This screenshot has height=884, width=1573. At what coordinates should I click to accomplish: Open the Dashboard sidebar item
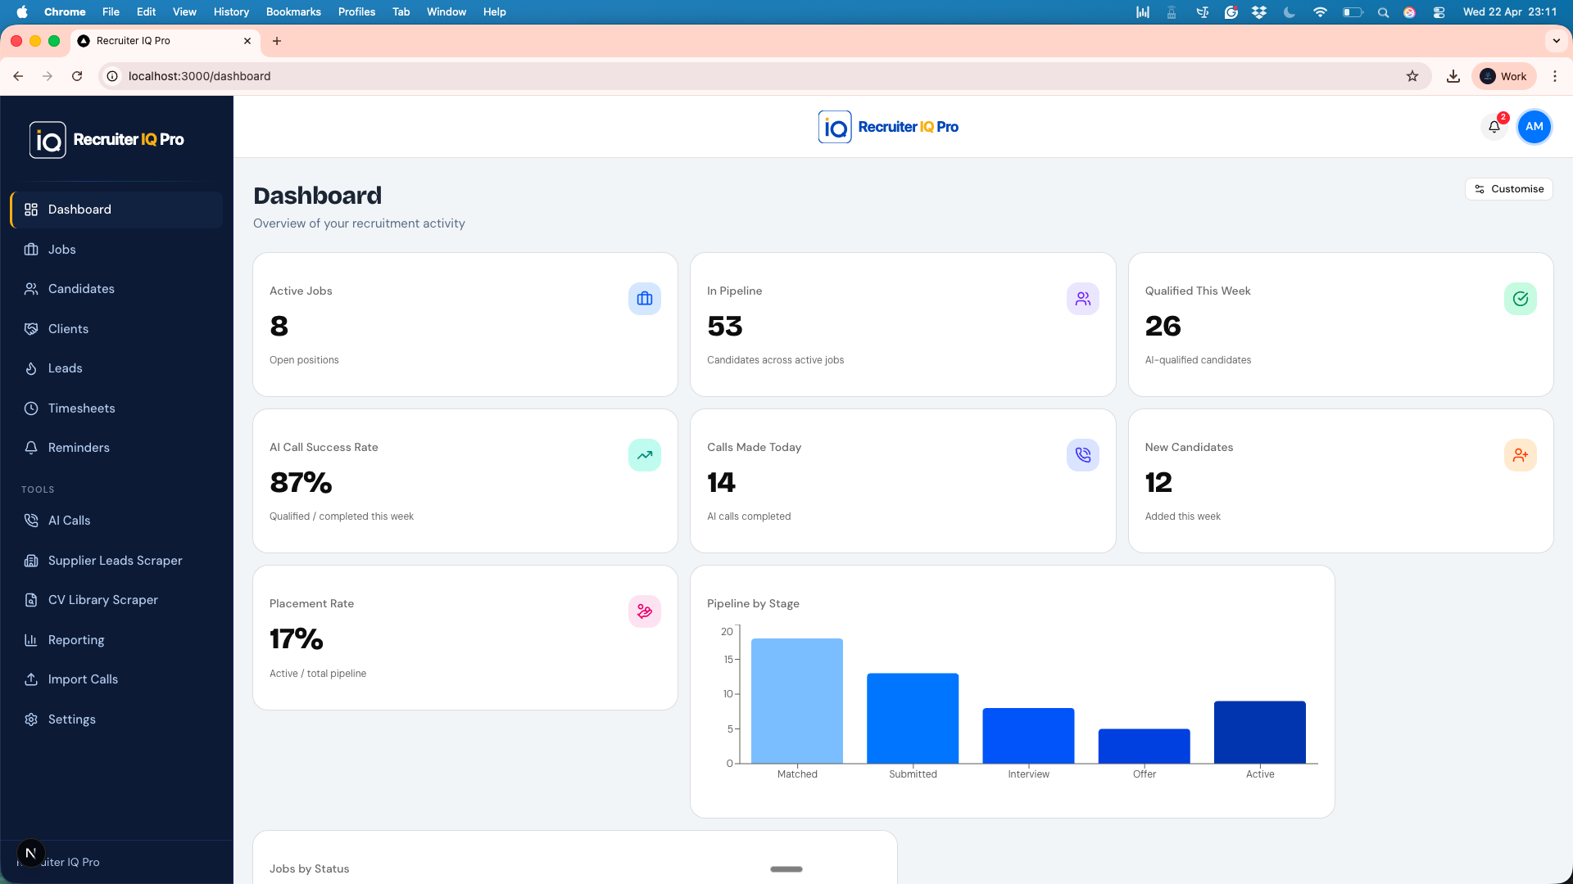(116, 210)
